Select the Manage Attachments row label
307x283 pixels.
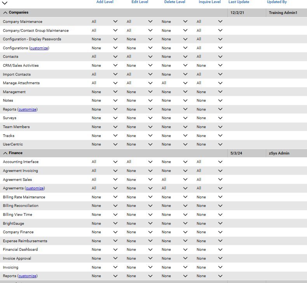coord(21,83)
